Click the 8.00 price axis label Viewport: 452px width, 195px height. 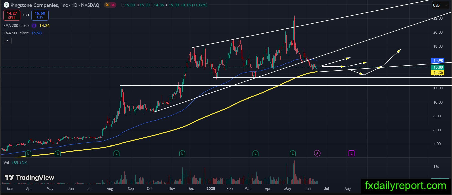pos(437,116)
